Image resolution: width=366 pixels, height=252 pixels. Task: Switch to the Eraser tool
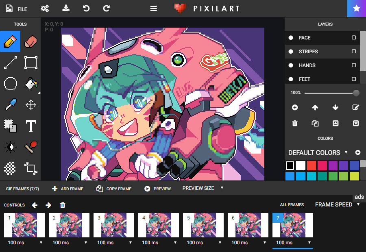pos(31,41)
